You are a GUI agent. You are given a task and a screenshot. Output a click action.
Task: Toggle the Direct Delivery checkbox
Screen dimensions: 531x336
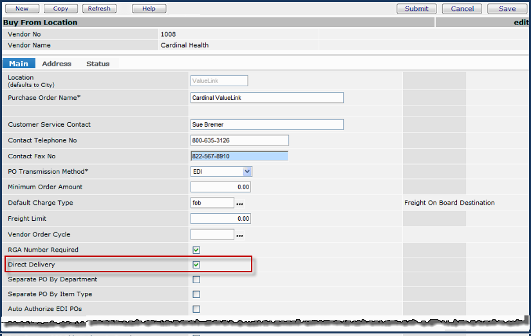196,265
